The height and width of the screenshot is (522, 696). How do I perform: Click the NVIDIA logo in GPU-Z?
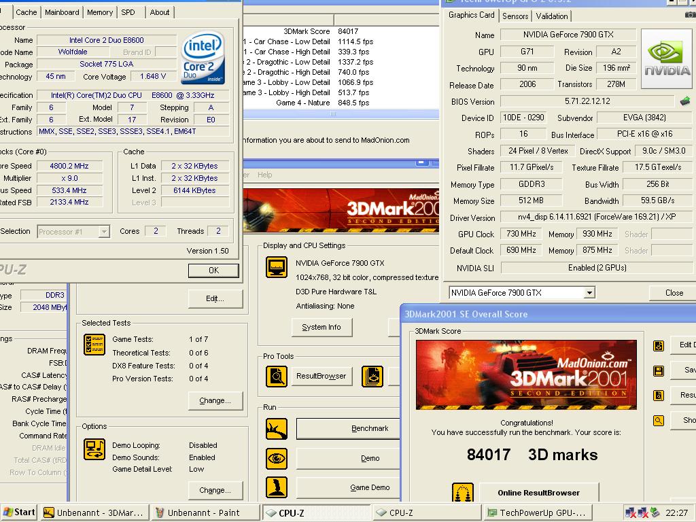667,59
